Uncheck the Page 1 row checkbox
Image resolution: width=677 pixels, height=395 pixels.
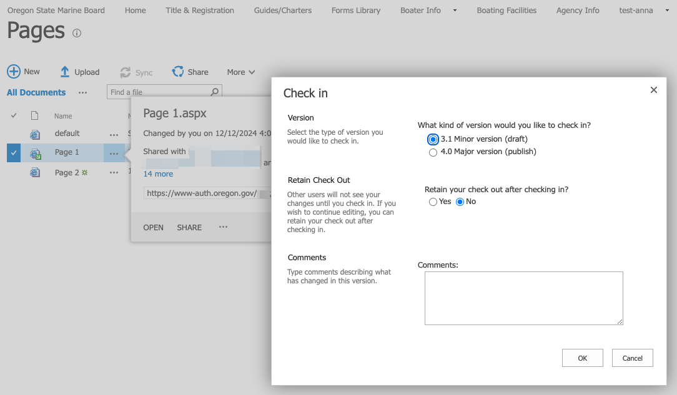pyautogui.click(x=14, y=153)
